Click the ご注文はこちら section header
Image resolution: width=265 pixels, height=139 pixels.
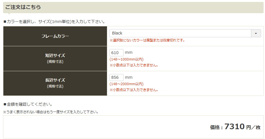coord(23,7)
